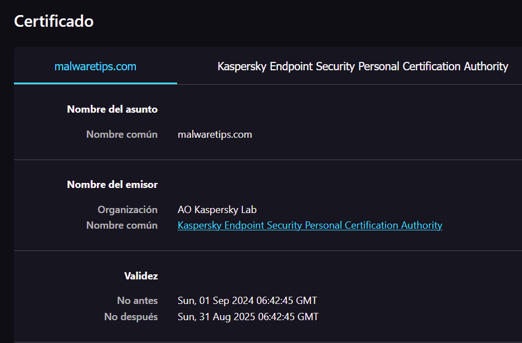Screen dimensions: 522x343
Task: Click the Certificado page heading
Action: [53, 21]
